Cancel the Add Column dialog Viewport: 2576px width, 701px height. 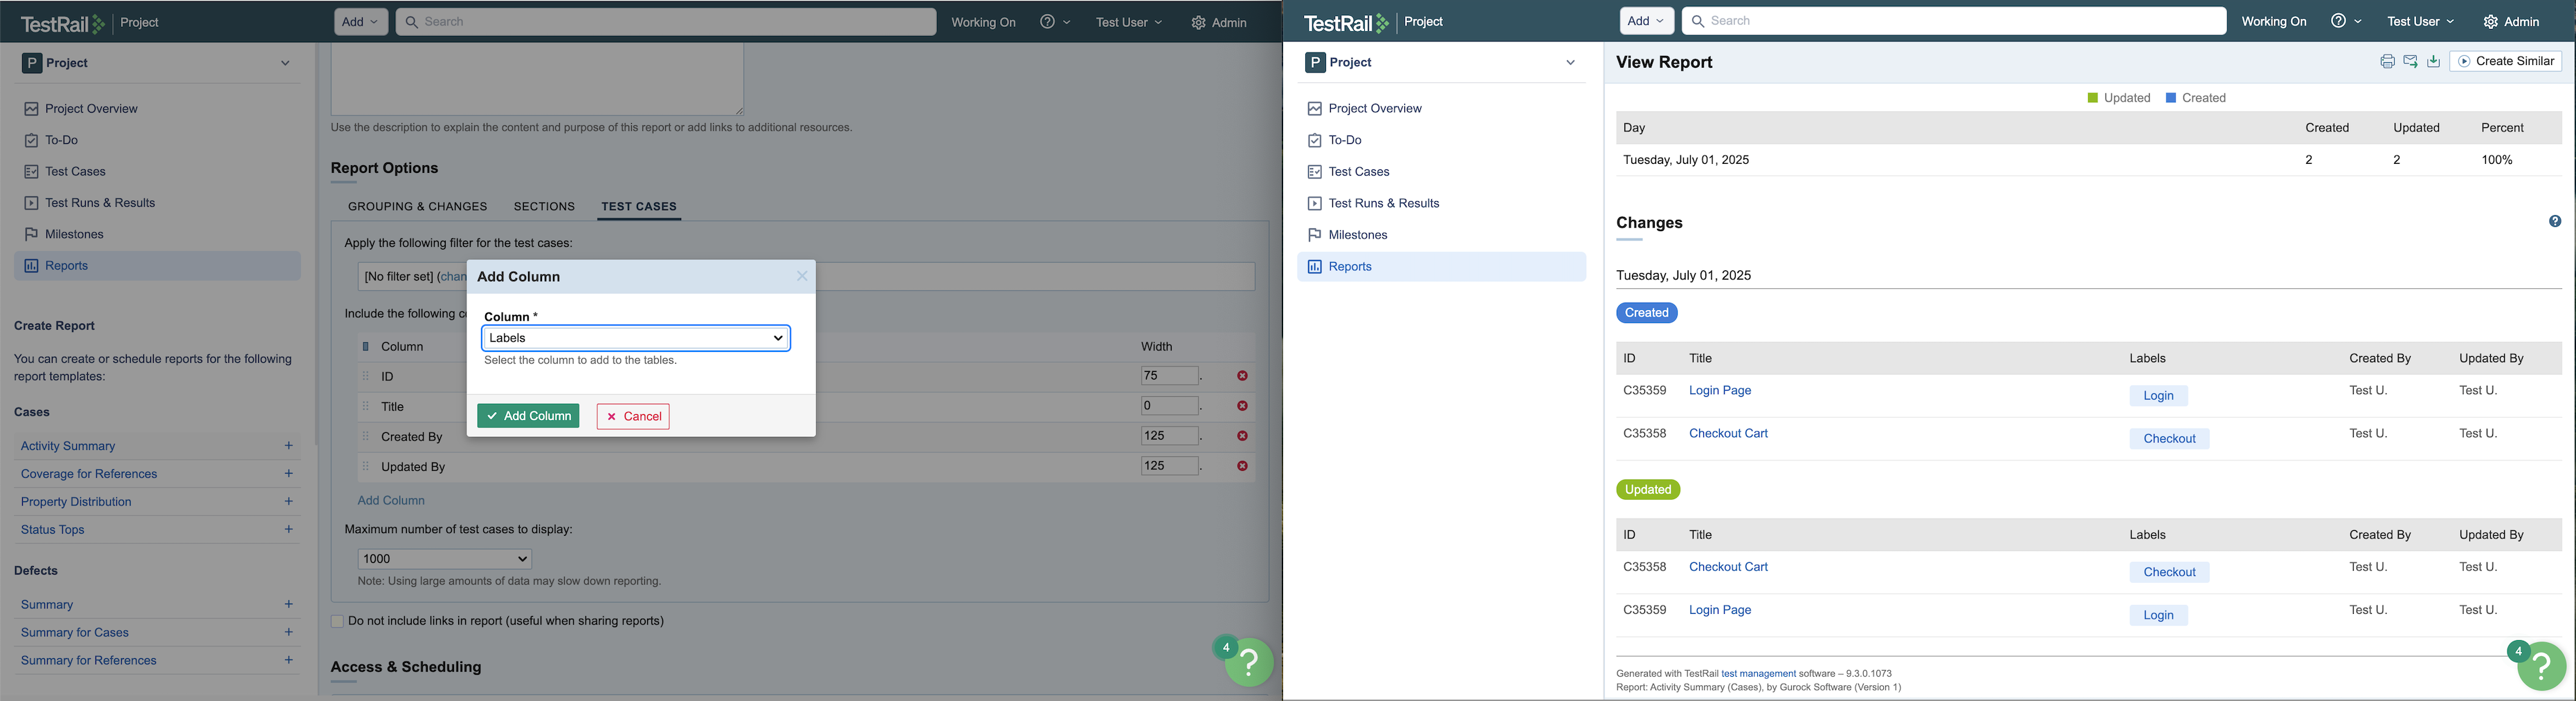coord(633,416)
